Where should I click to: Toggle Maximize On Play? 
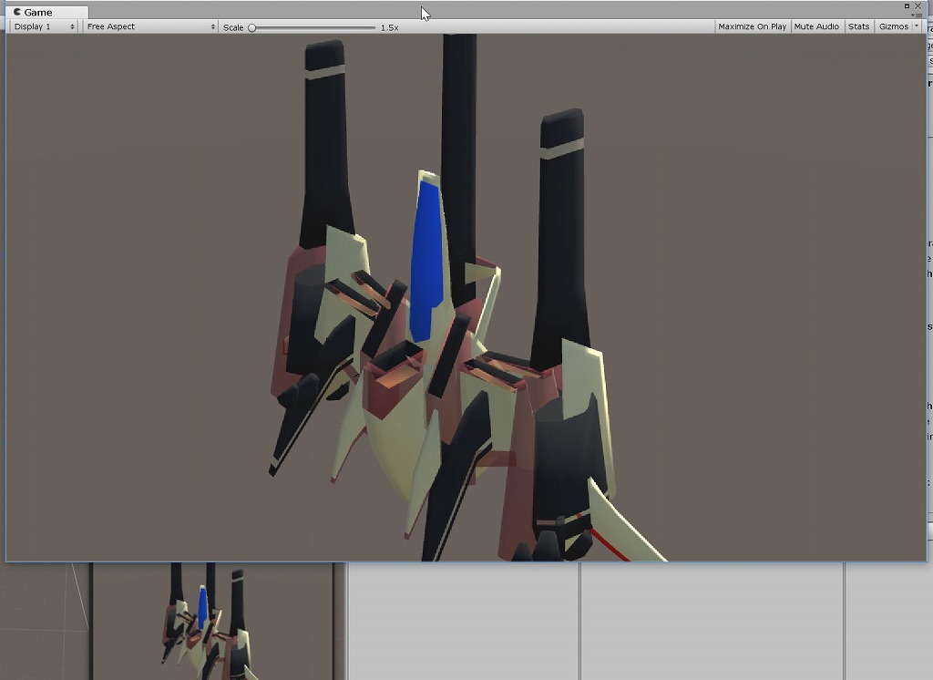752,26
